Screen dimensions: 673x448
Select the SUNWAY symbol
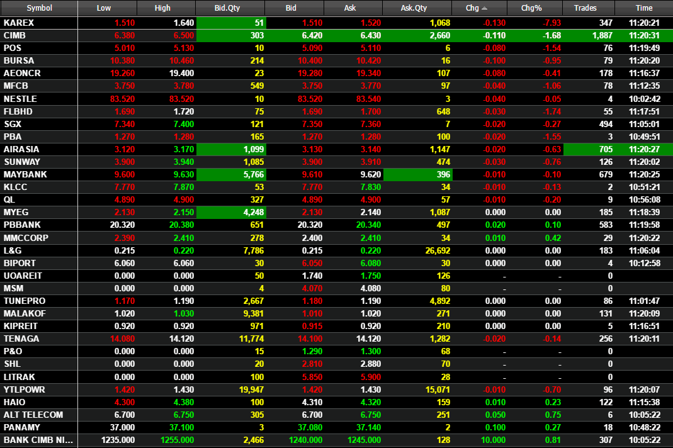click(22, 162)
